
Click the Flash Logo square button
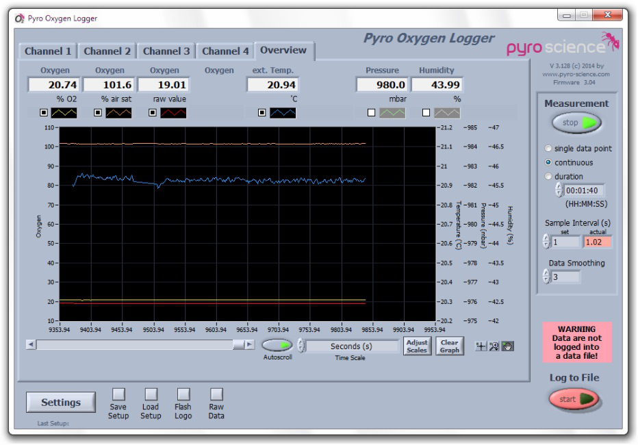[x=183, y=394]
